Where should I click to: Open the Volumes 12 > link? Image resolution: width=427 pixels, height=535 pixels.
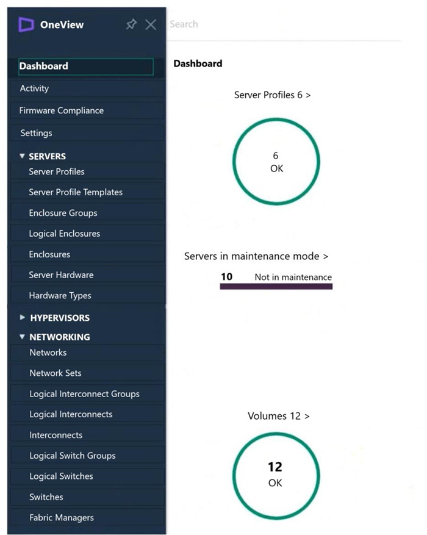(278, 416)
